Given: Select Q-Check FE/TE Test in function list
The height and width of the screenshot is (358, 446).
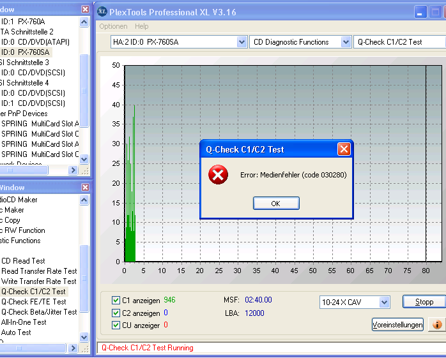Looking at the screenshot, I should (34, 302).
